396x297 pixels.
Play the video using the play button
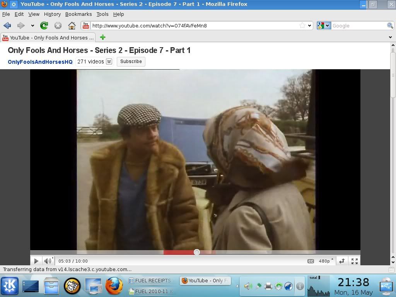click(x=36, y=261)
